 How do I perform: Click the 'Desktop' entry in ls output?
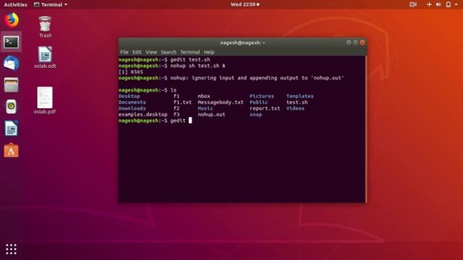pyautogui.click(x=129, y=96)
